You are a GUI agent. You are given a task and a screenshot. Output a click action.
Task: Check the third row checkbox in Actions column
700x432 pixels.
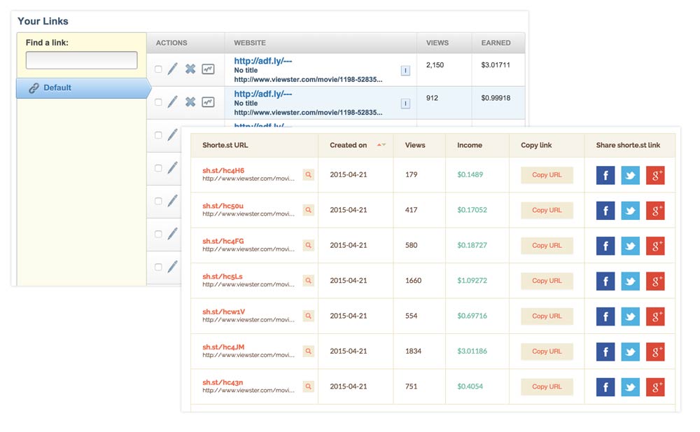(158, 135)
